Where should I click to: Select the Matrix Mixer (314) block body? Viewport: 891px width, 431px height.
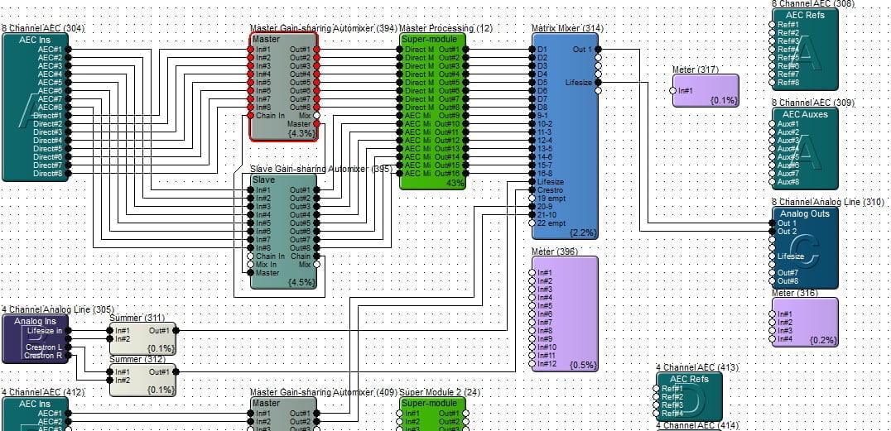[x=565, y=136]
